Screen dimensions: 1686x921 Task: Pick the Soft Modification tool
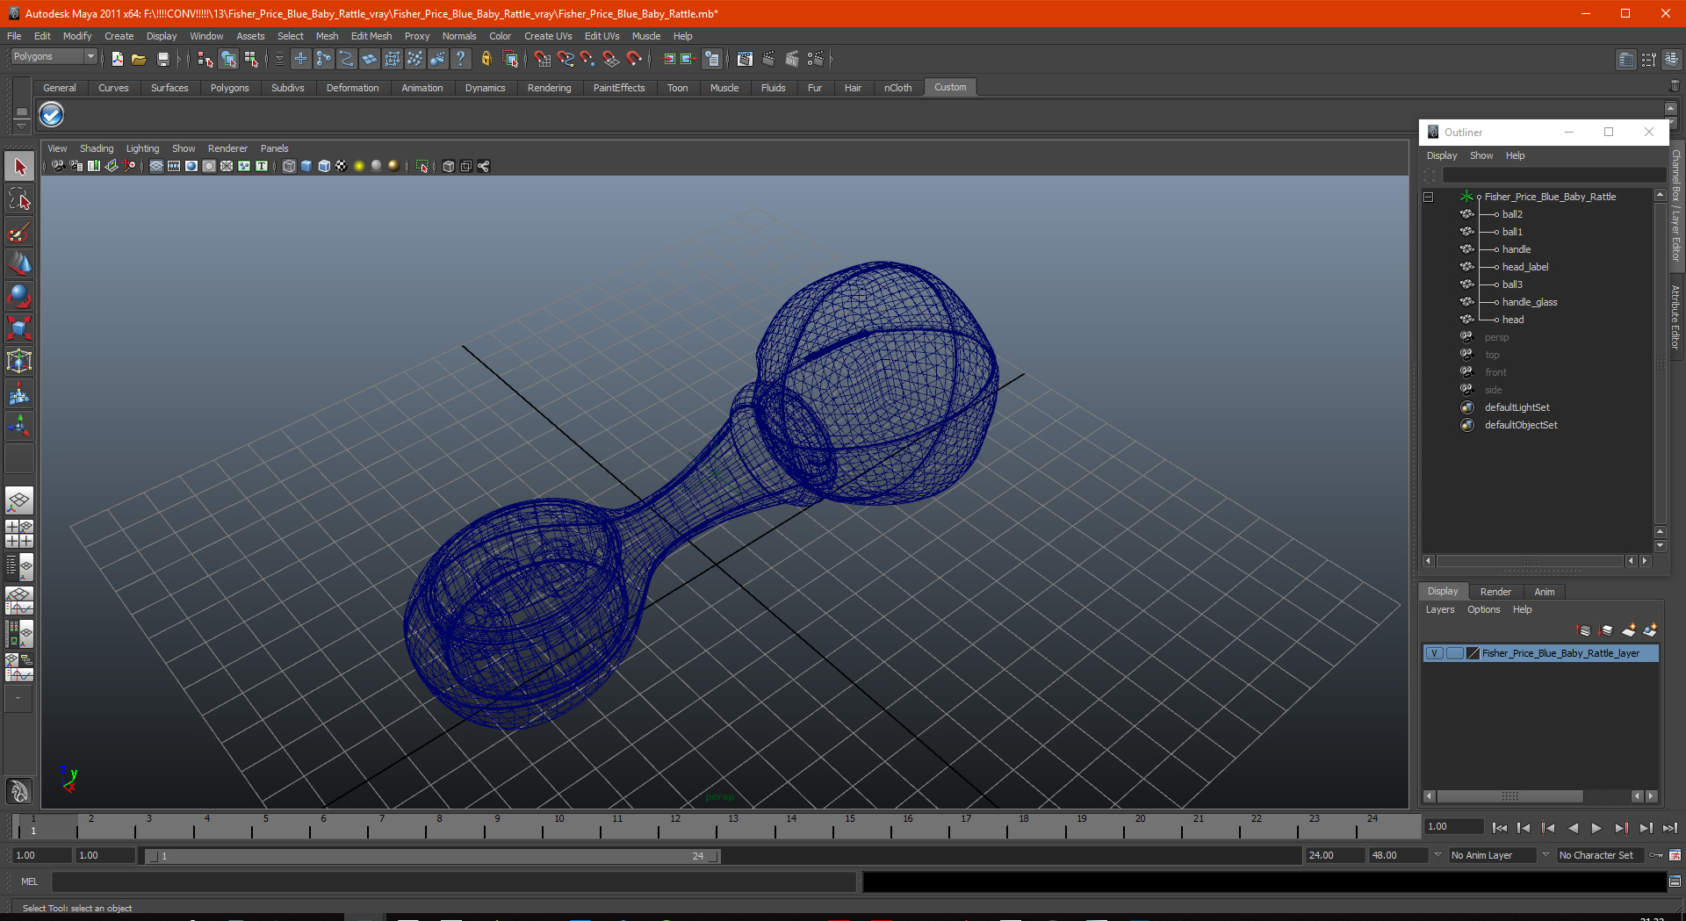coord(19,393)
